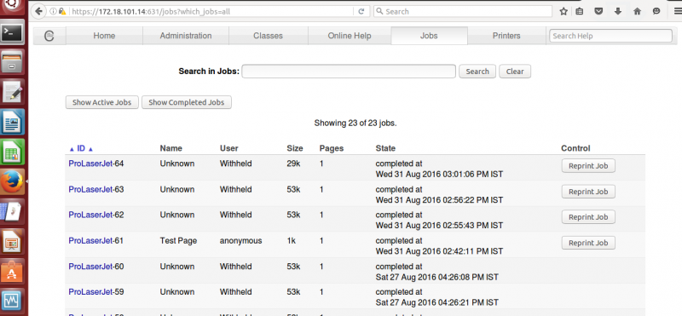
Task: Click 'Wed 31 Aug 2016 02:42:11 PM IST' timestamp
Action: 439,251
